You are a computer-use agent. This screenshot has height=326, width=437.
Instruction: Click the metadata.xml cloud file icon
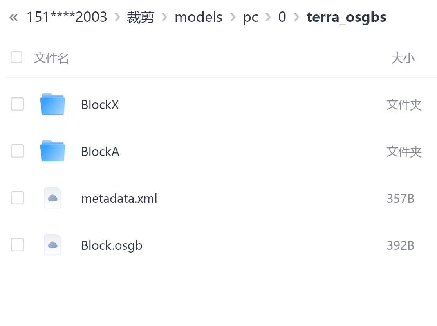click(52, 198)
